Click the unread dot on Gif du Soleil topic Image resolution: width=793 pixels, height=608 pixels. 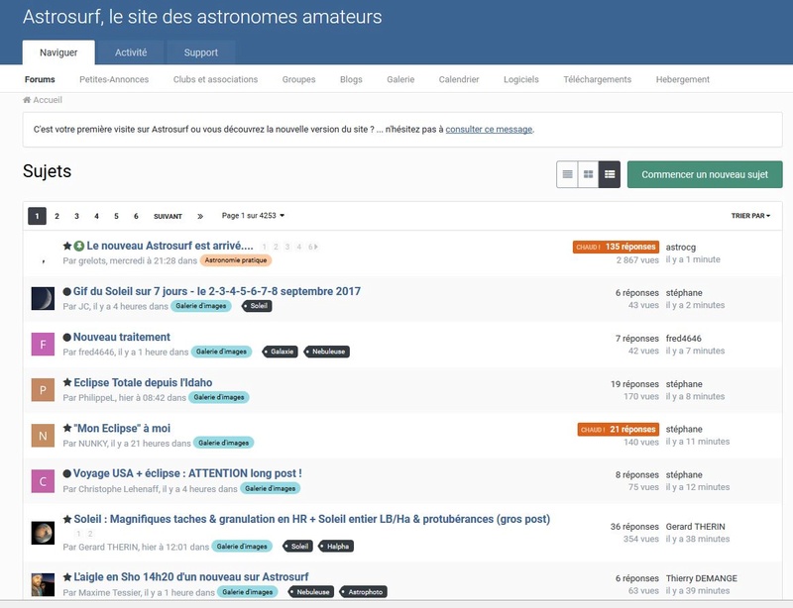tap(66, 291)
